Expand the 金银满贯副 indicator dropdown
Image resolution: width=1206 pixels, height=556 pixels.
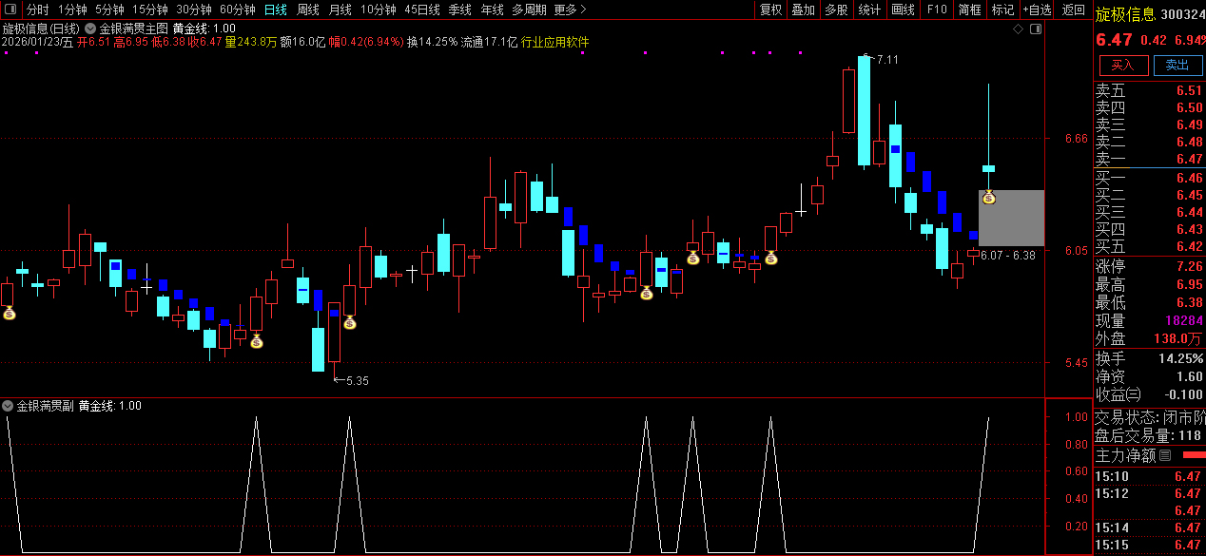pos(9,406)
